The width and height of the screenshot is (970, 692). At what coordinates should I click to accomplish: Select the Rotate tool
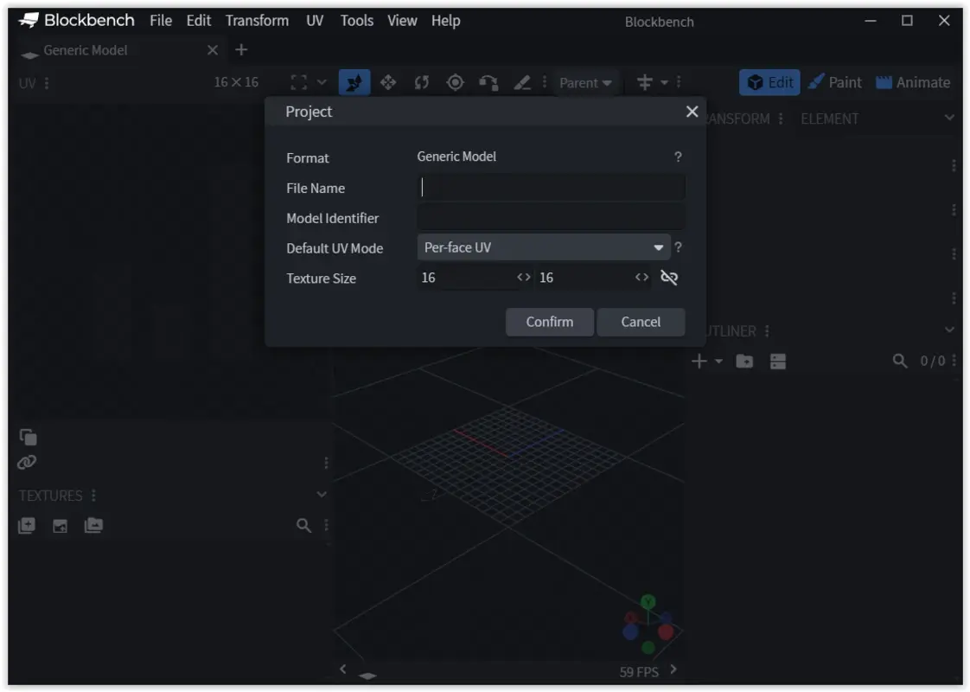click(x=422, y=82)
